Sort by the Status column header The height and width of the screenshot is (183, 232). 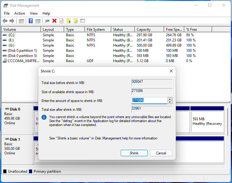[x=123, y=30]
